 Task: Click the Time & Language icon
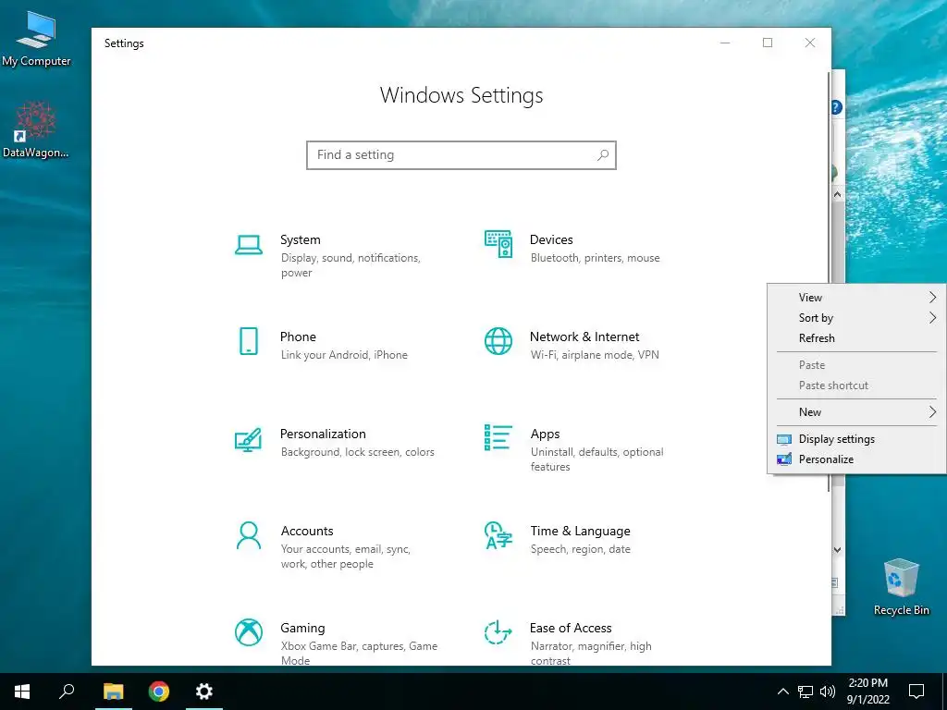pyautogui.click(x=498, y=535)
